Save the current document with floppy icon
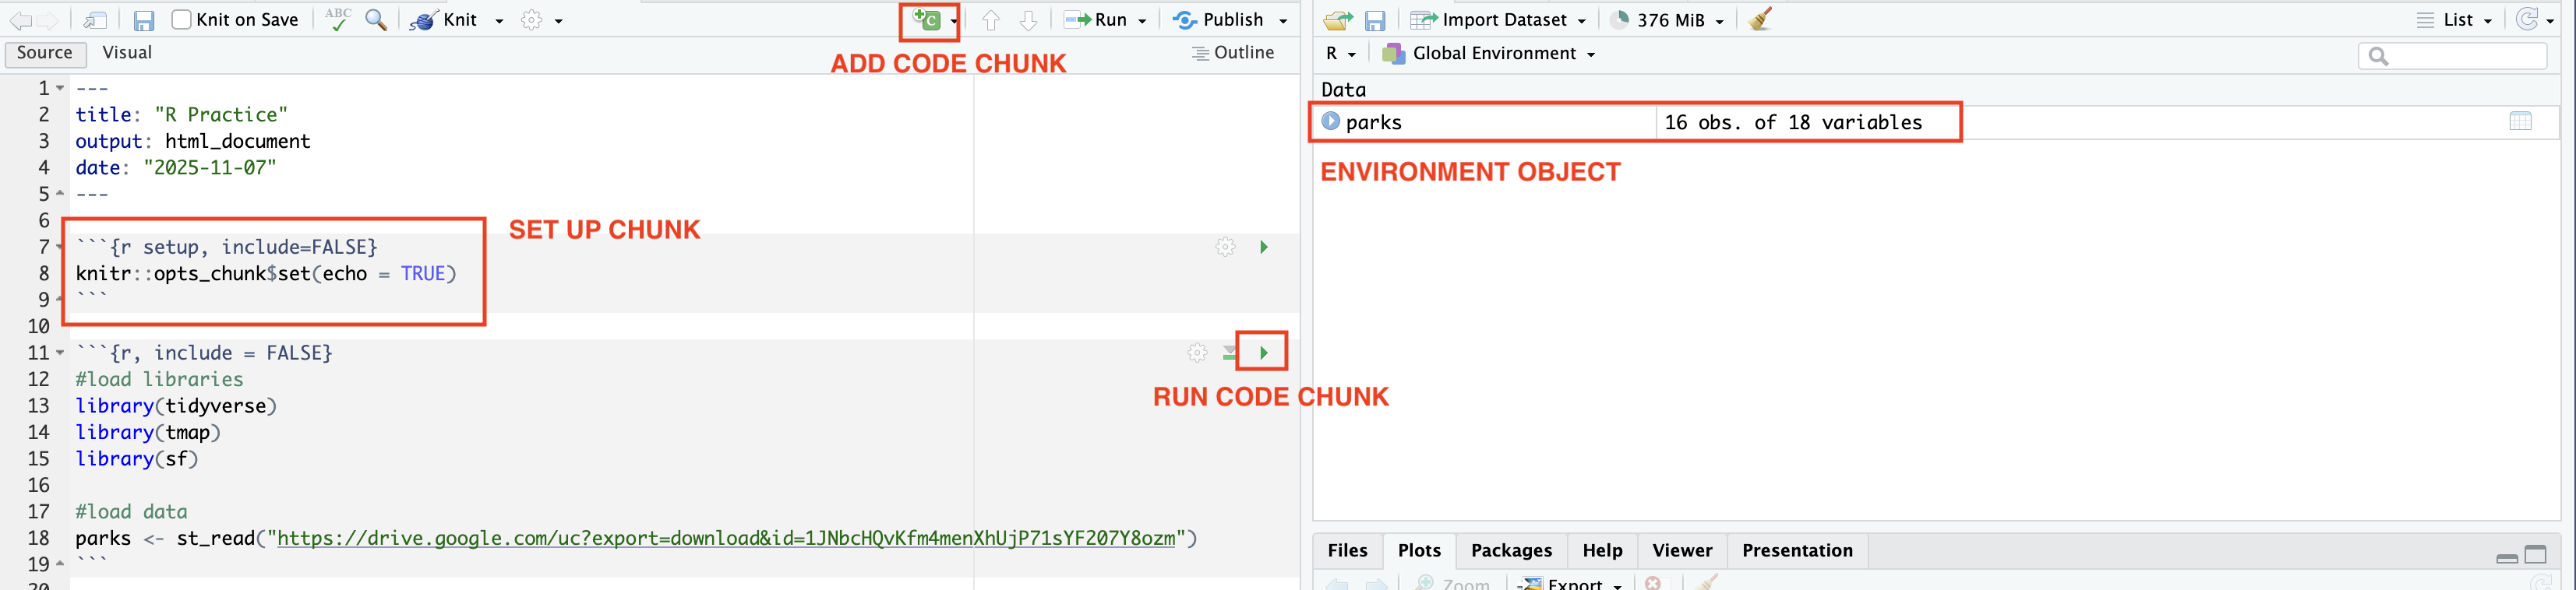The height and width of the screenshot is (590, 2576). (144, 21)
